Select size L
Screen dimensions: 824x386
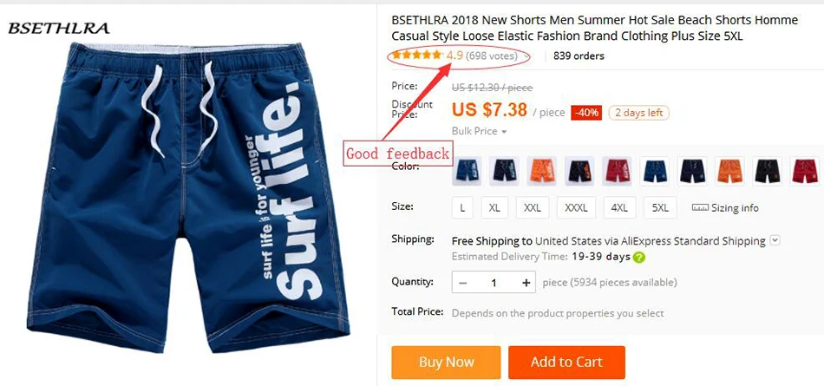[x=462, y=207]
